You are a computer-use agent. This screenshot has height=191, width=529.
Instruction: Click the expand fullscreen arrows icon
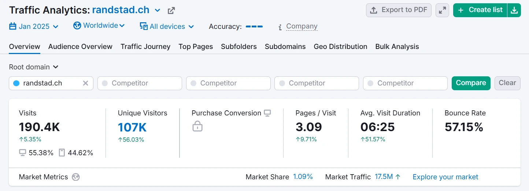[x=442, y=10]
